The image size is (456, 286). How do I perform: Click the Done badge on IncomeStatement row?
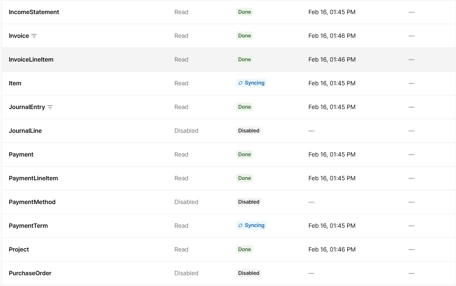pyautogui.click(x=244, y=12)
